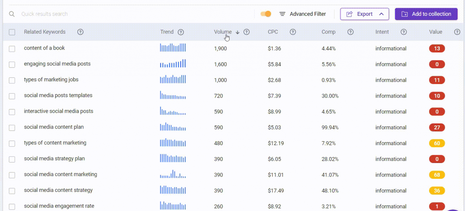Click the Add to collection button

point(426,14)
